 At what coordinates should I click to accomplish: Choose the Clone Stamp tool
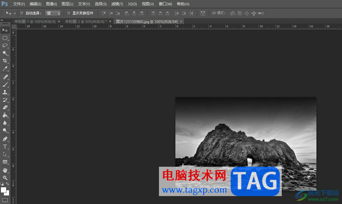tap(5, 92)
